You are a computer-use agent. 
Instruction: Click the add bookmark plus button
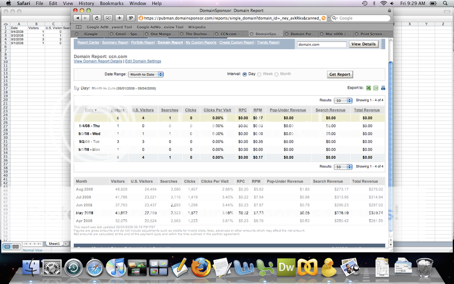point(119,18)
